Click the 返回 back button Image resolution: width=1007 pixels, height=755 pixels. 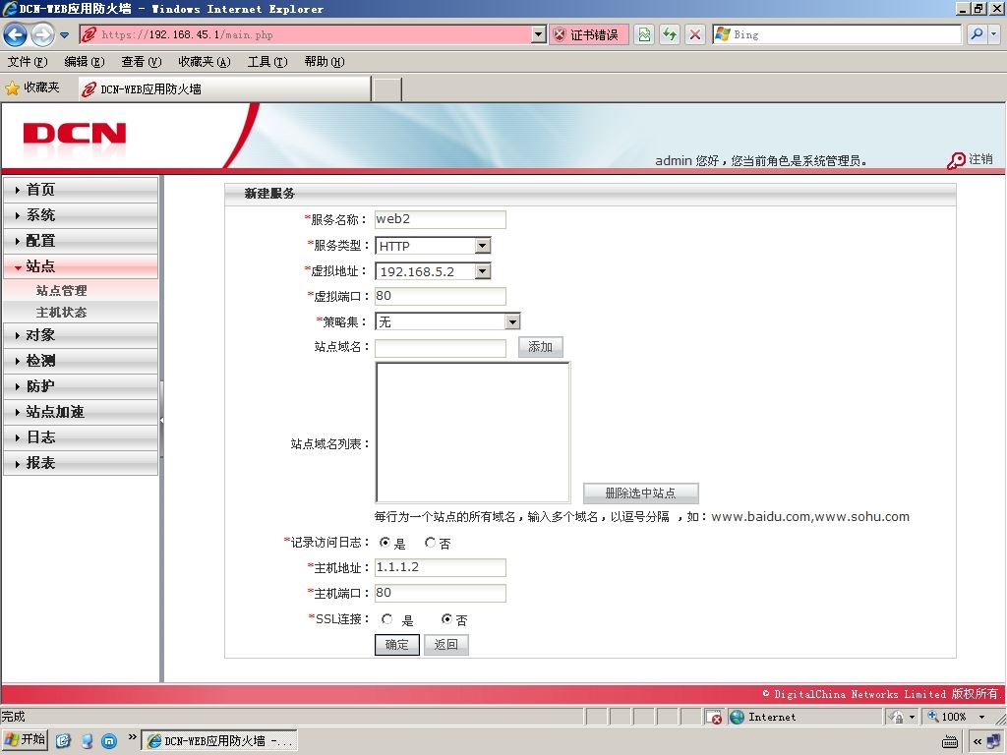[x=445, y=645]
